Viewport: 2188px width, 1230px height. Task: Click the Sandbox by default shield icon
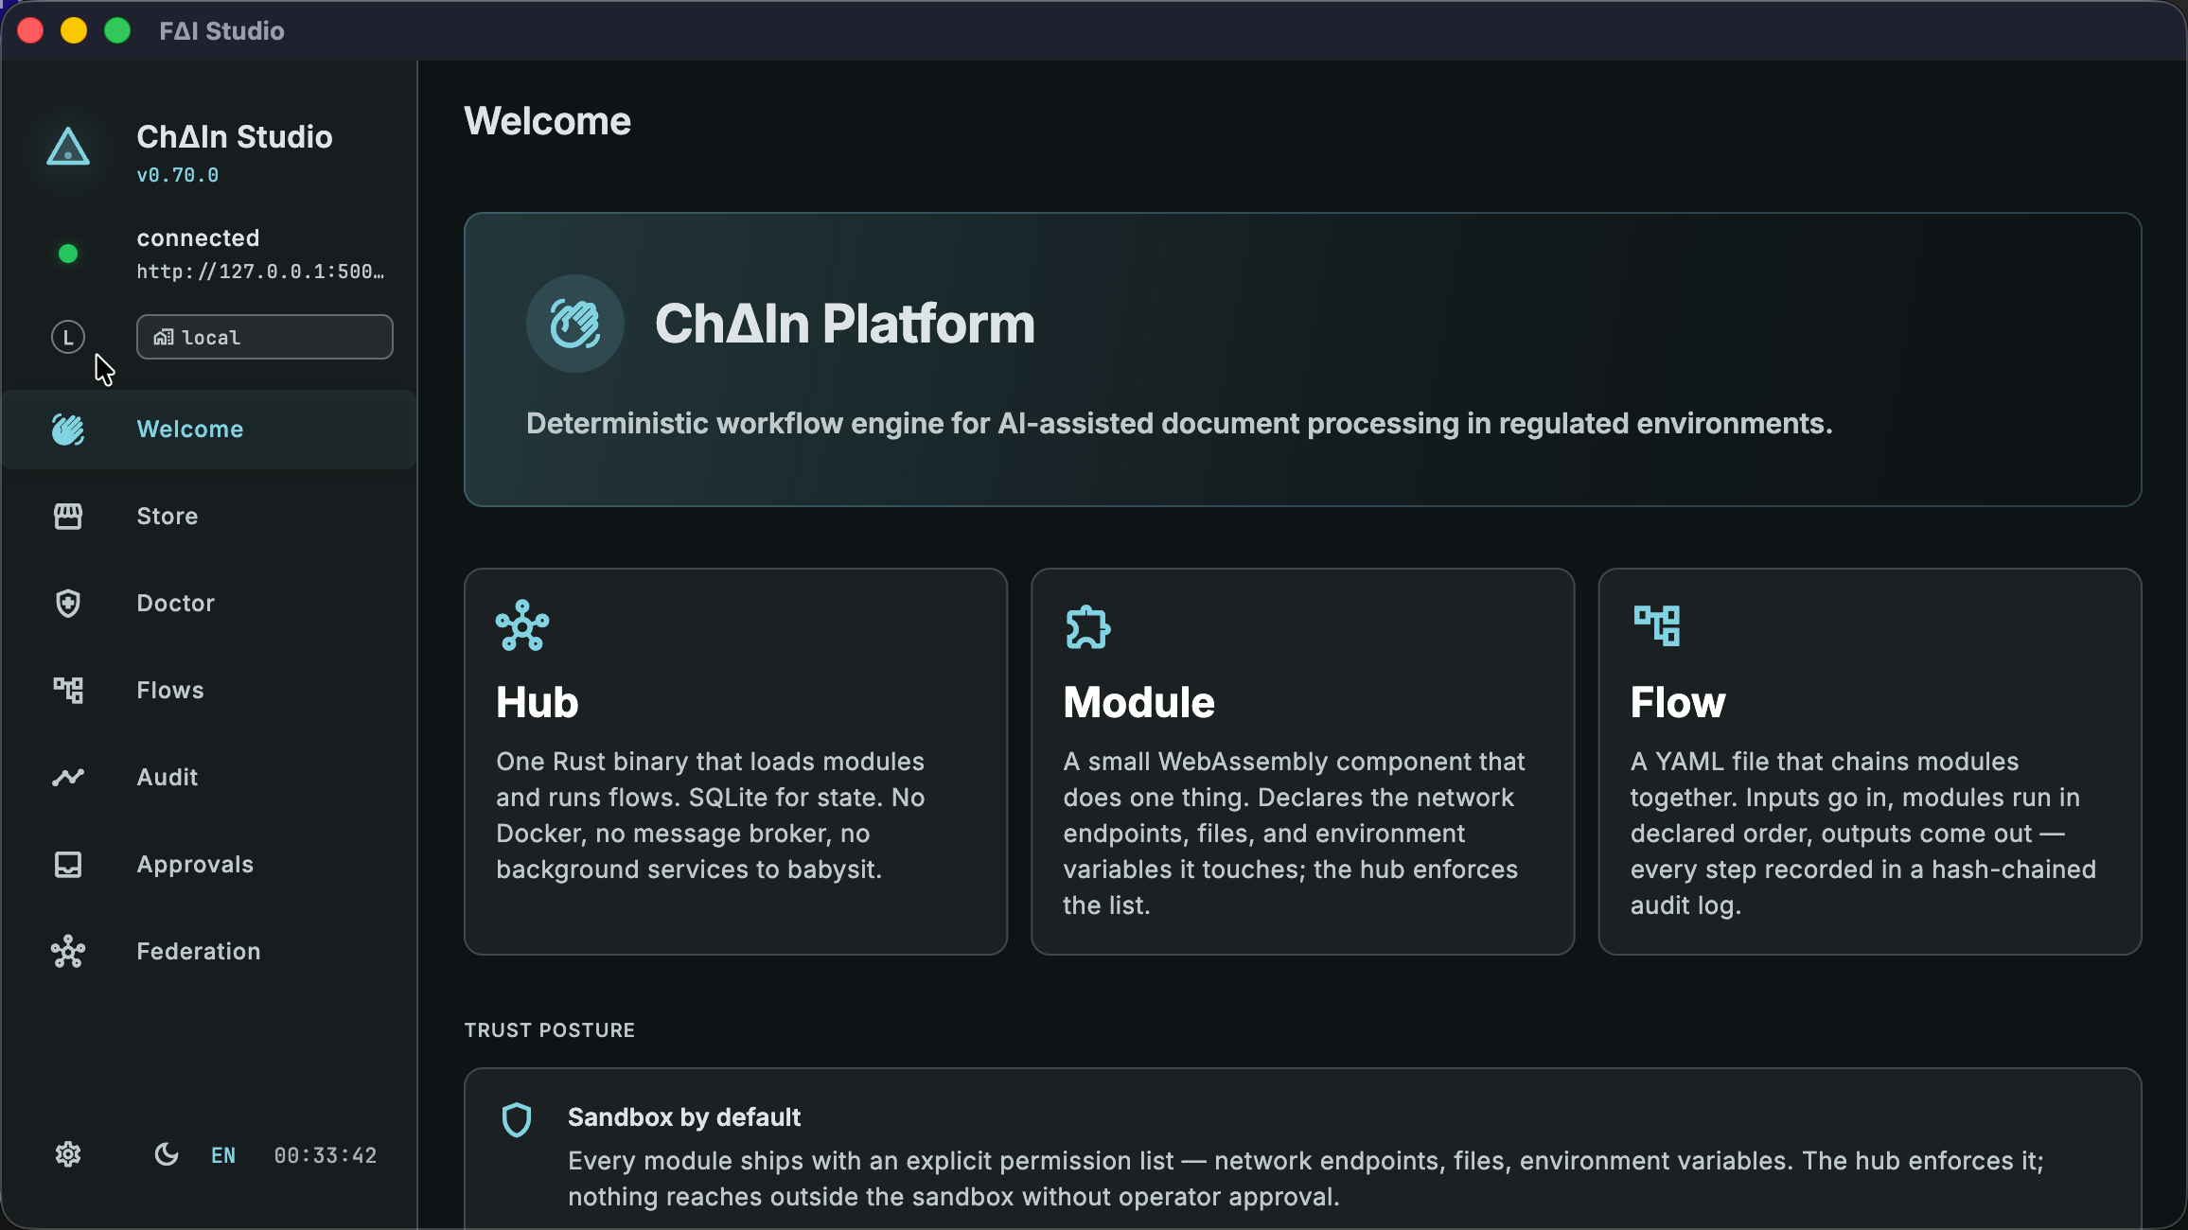(517, 1120)
